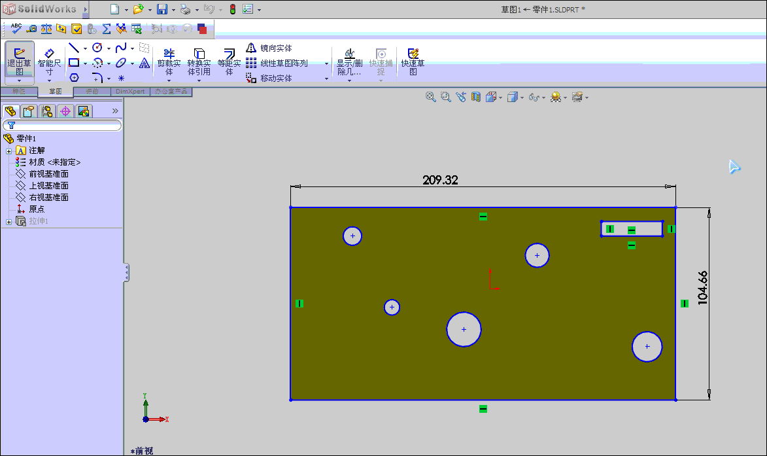
Task: Click the 等距实体 button
Action: (x=229, y=61)
